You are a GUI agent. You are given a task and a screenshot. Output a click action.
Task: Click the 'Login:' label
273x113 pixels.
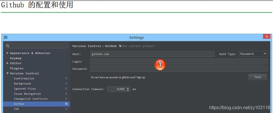click(x=77, y=61)
